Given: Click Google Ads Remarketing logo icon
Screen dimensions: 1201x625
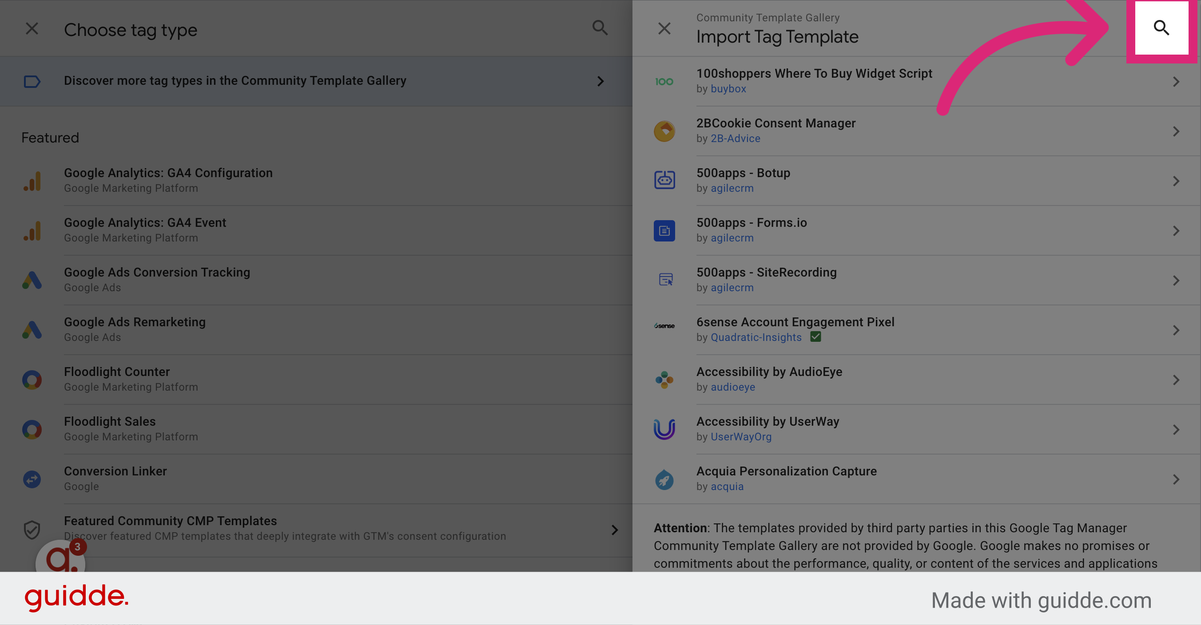Looking at the screenshot, I should point(32,330).
